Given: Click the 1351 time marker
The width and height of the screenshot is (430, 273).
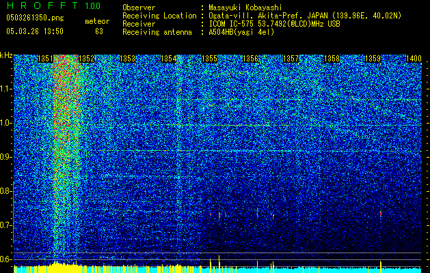Looking at the screenshot, I should click(45, 59).
